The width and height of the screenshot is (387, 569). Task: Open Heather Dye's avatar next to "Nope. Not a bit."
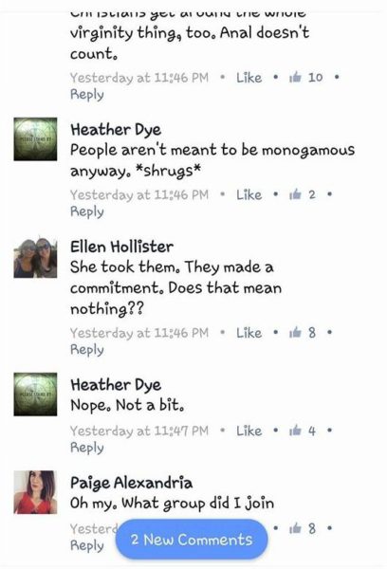[x=35, y=395]
